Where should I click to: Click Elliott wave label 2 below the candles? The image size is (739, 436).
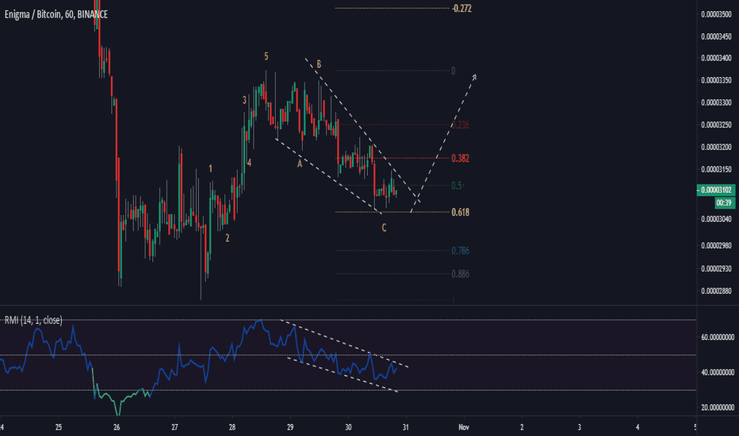click(x=227, y=238)
